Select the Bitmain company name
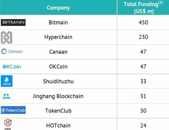This screenshot has width=169, height=130. pyautogui.click(x=58, y=22)
